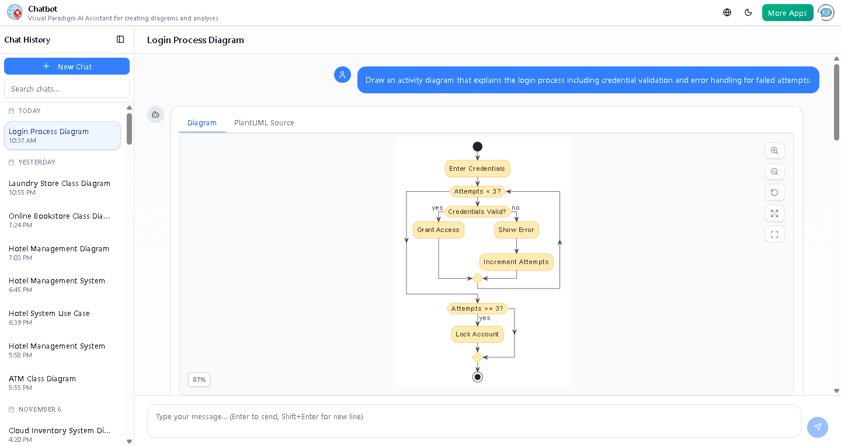This screenshot has width=841, height=446.
Task: Click the robot icon beside the diagram card
Action: point(155,115)
